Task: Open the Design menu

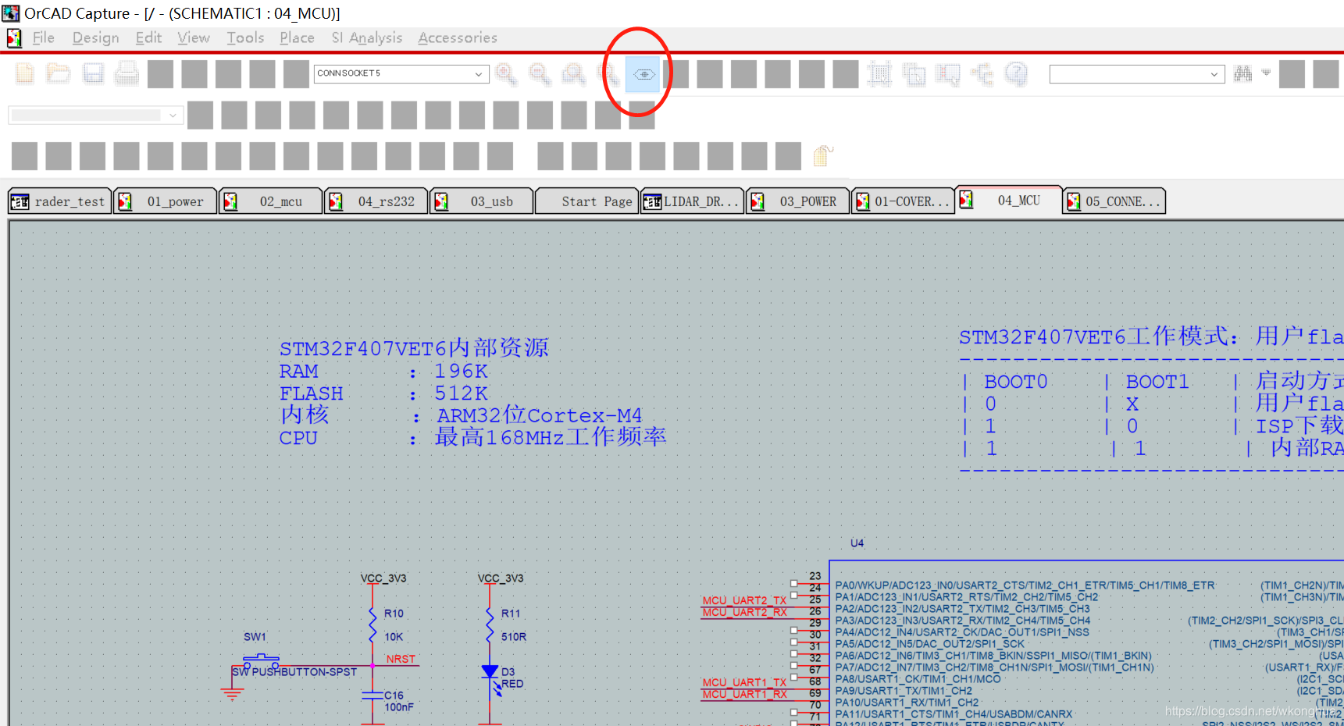Action: [96, 37]
